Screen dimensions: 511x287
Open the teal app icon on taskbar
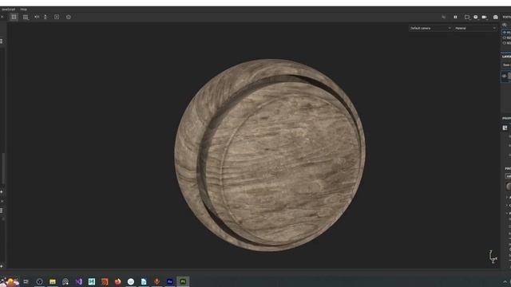tap(92, 281)
